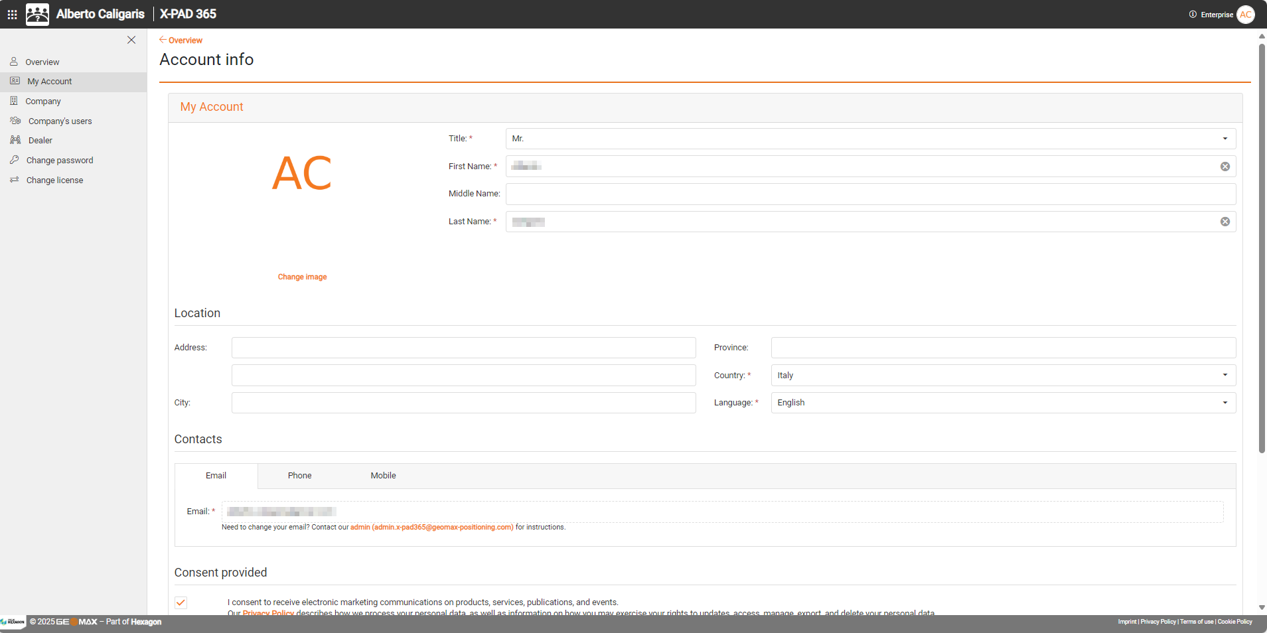This screenshot has width=1267, height=633.
Task: Click the Dealer binoculars icon
Action: point(15,140)
